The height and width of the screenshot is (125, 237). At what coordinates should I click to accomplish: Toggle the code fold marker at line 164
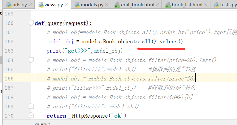pos(31,60)
